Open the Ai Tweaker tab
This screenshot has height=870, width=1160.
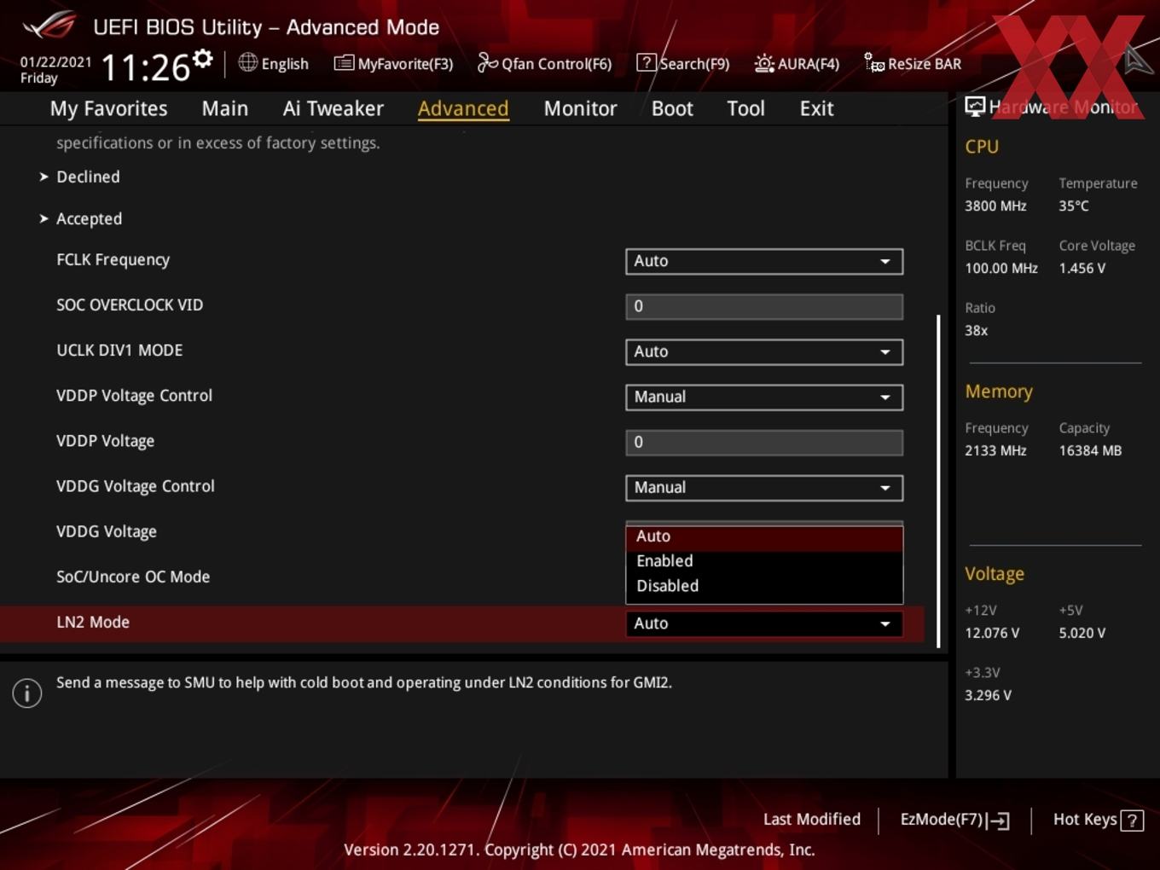(333, 108)
